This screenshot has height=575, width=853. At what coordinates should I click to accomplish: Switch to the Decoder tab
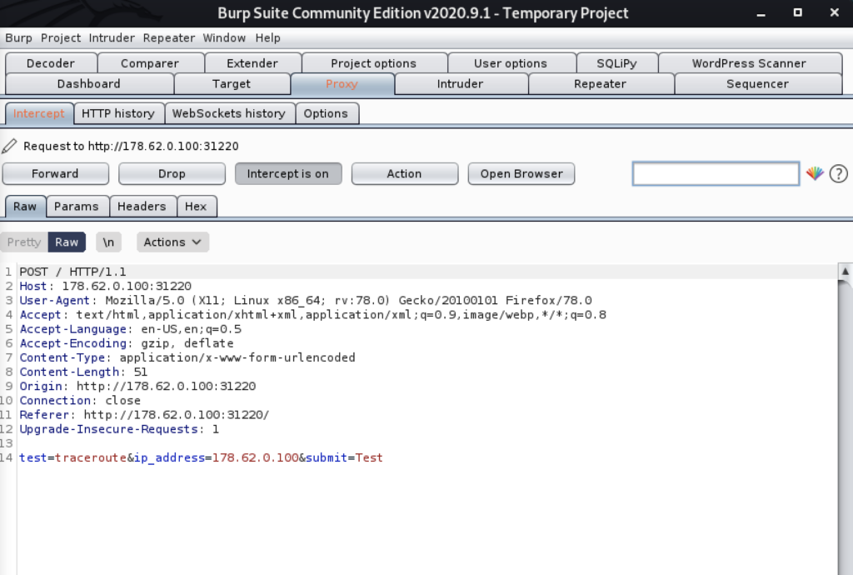coord(51,63)
